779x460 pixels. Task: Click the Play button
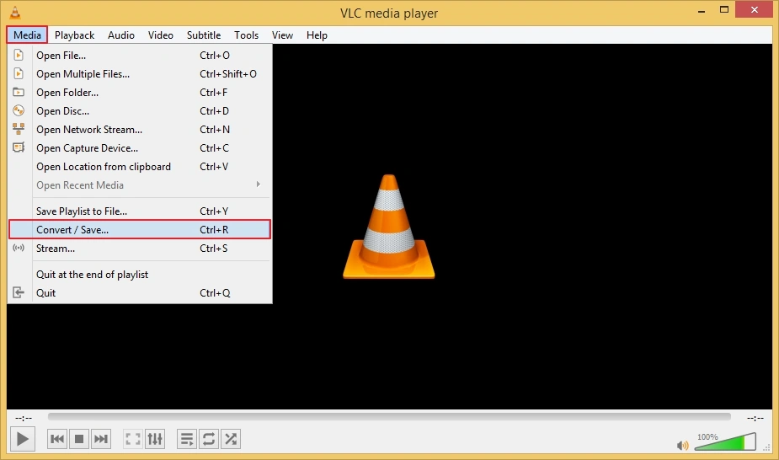pos(23,439)
